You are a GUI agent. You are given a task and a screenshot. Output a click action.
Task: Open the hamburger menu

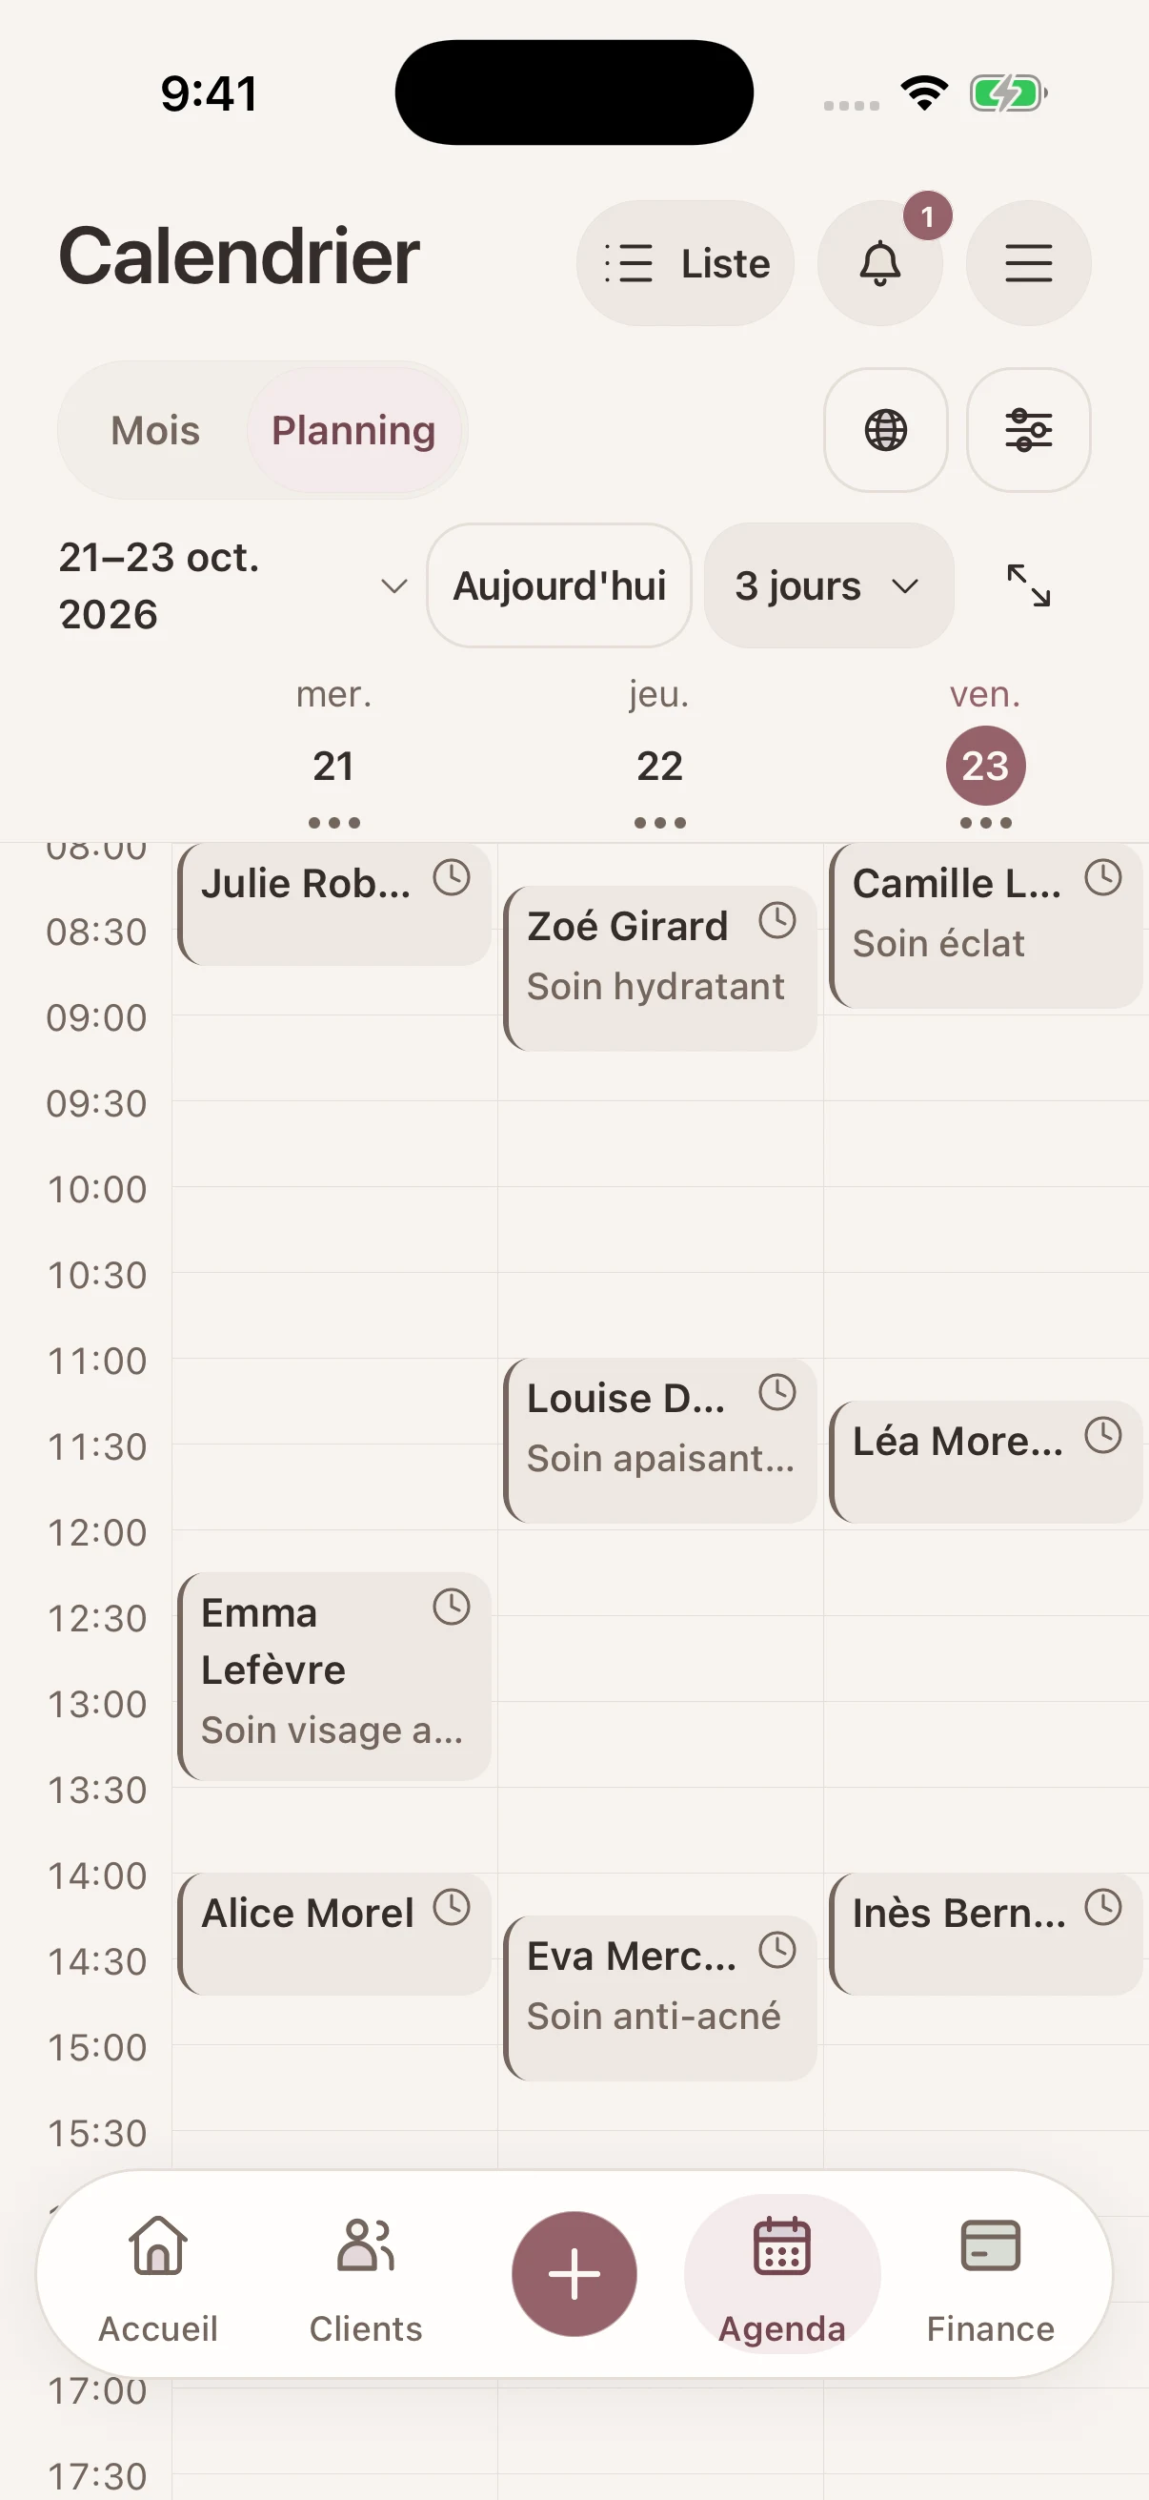(1028, 263)
